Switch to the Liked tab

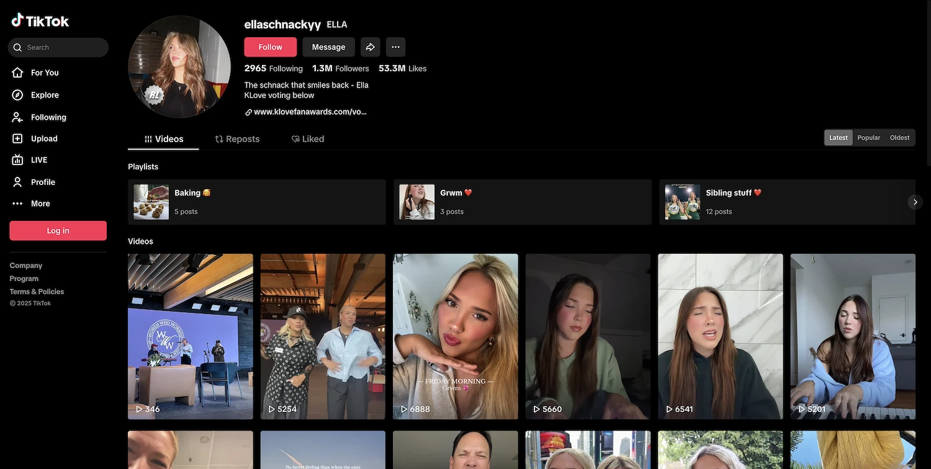click(x=308, y=139)
